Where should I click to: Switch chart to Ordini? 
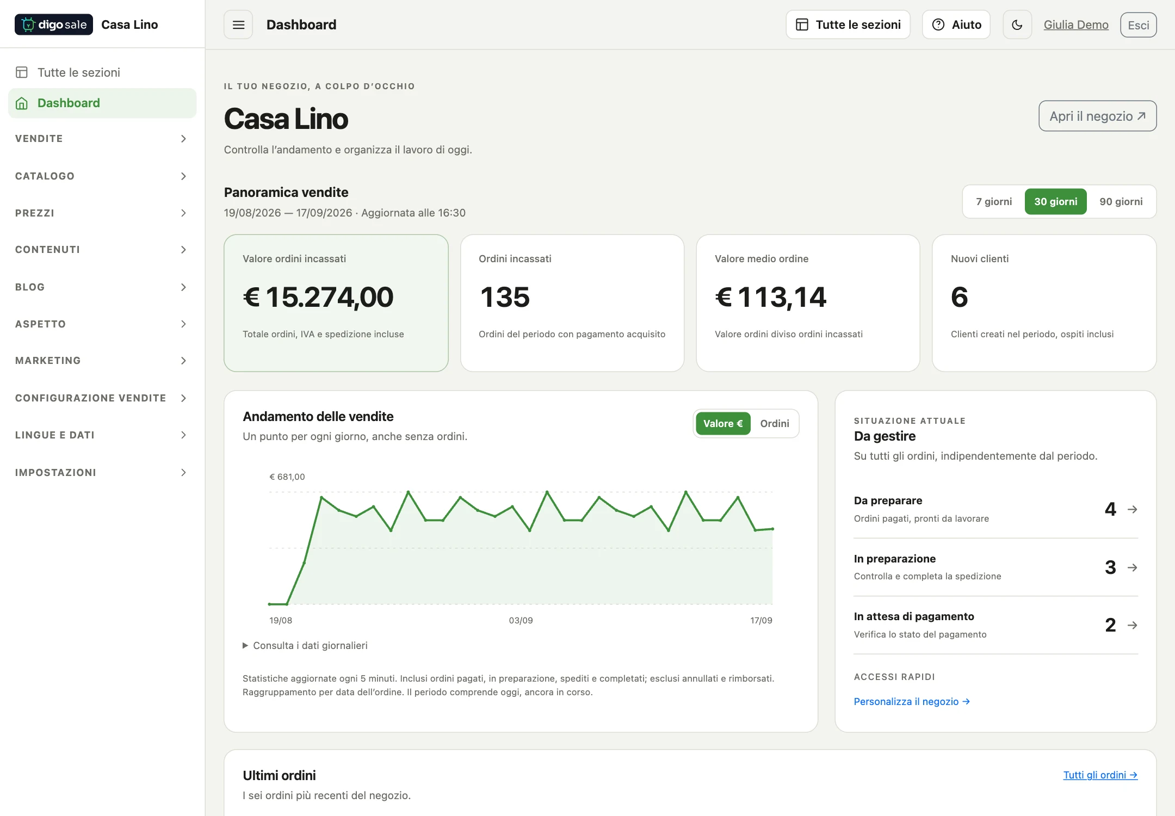coord(774,423)
